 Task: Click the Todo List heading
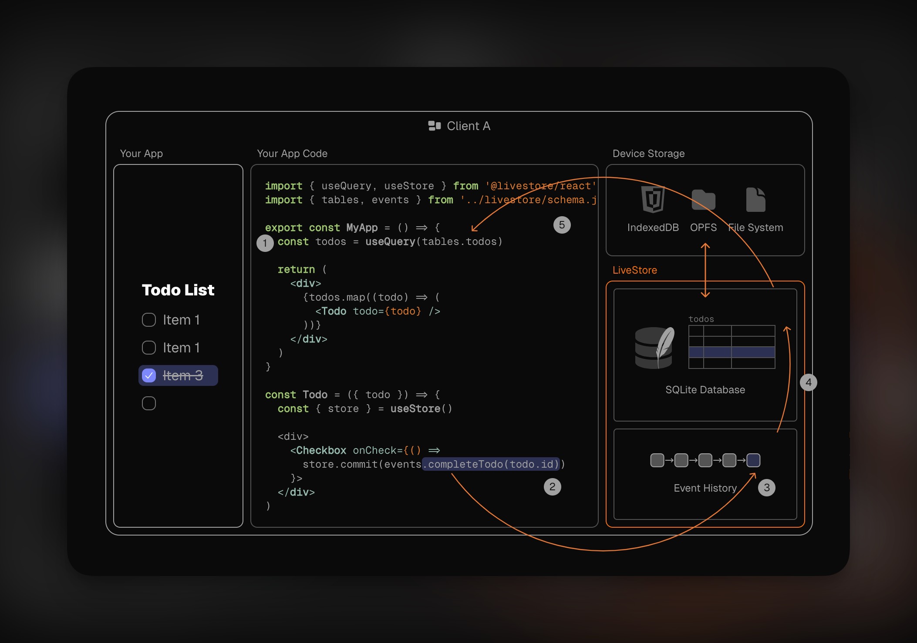coord(178,290)
